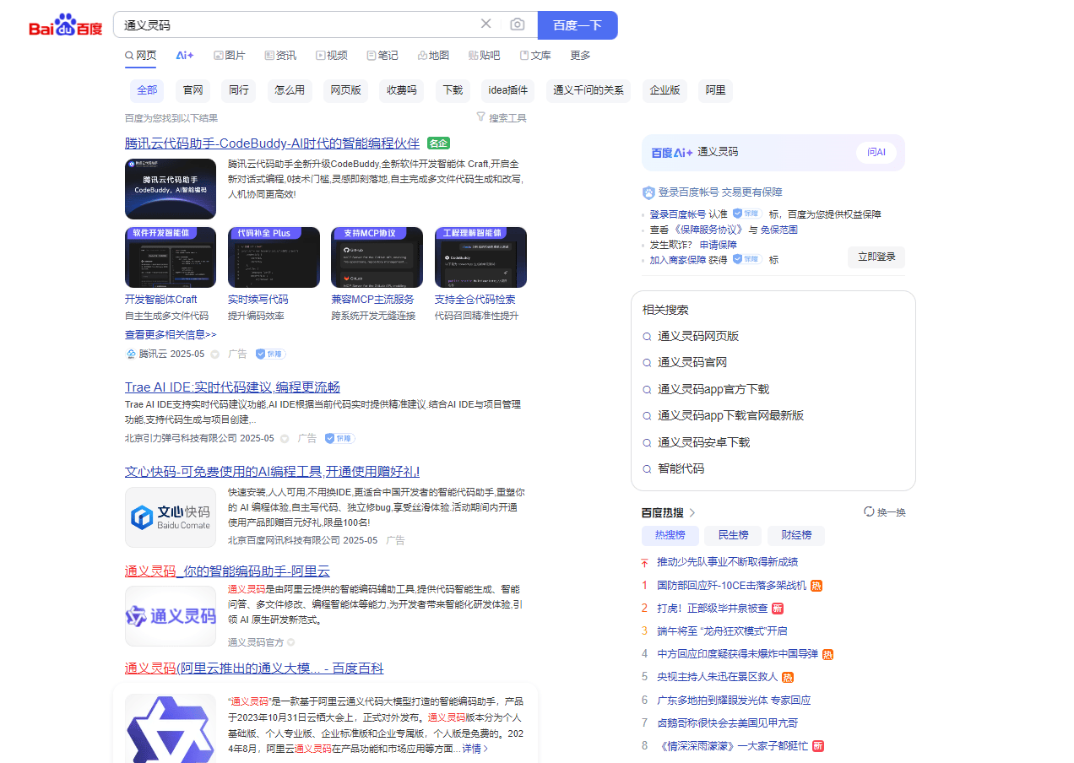Viewport: 1074px width, 763px height.
Task: Click the 保障 badge under the 腾讯云 result
Action: pyautogui.click(x=271, y=354)
